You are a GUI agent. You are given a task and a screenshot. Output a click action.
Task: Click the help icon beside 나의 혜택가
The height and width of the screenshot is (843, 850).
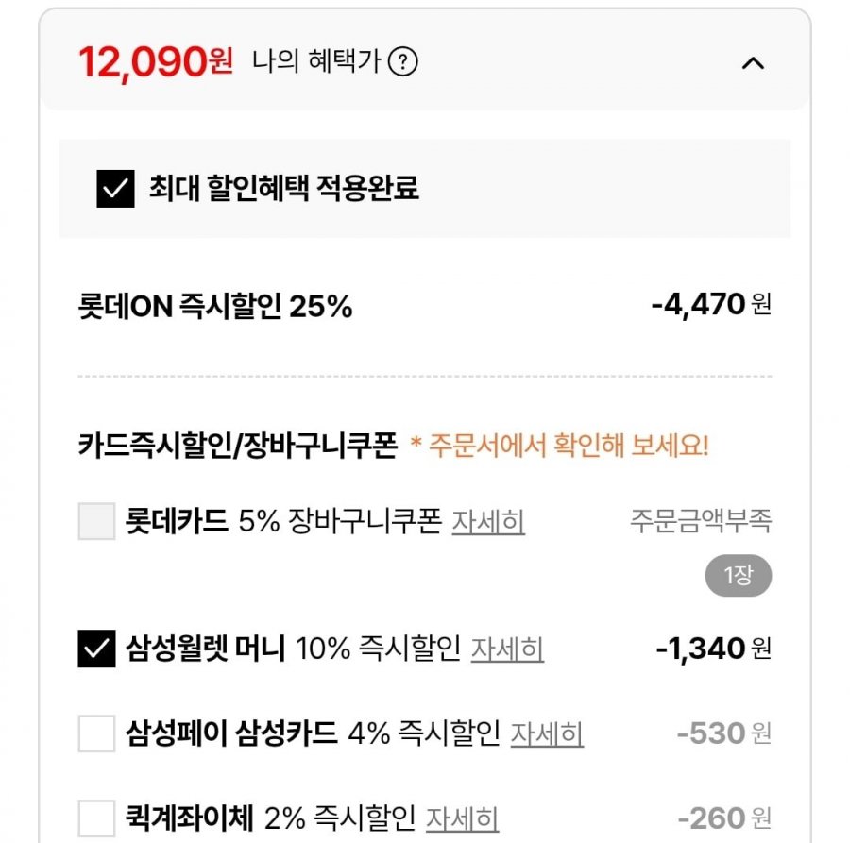tap(403, 63)
